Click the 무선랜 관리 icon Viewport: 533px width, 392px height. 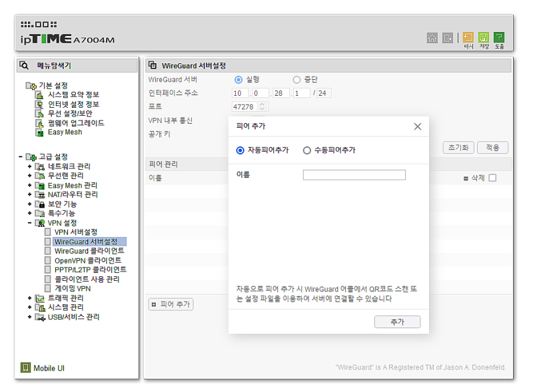click(40, 176)
